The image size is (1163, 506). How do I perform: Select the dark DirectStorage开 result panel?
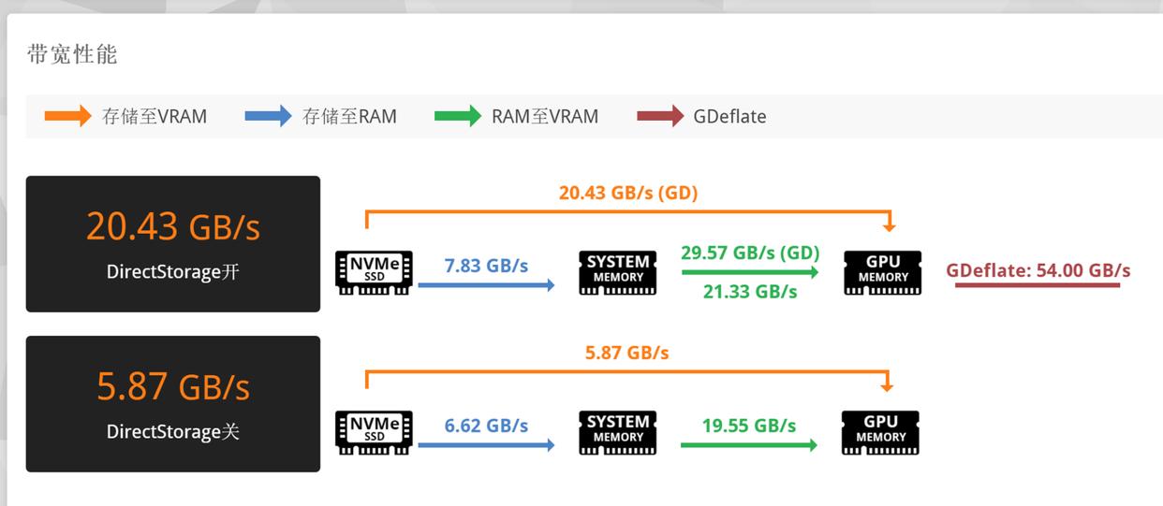tap(173, 244)
